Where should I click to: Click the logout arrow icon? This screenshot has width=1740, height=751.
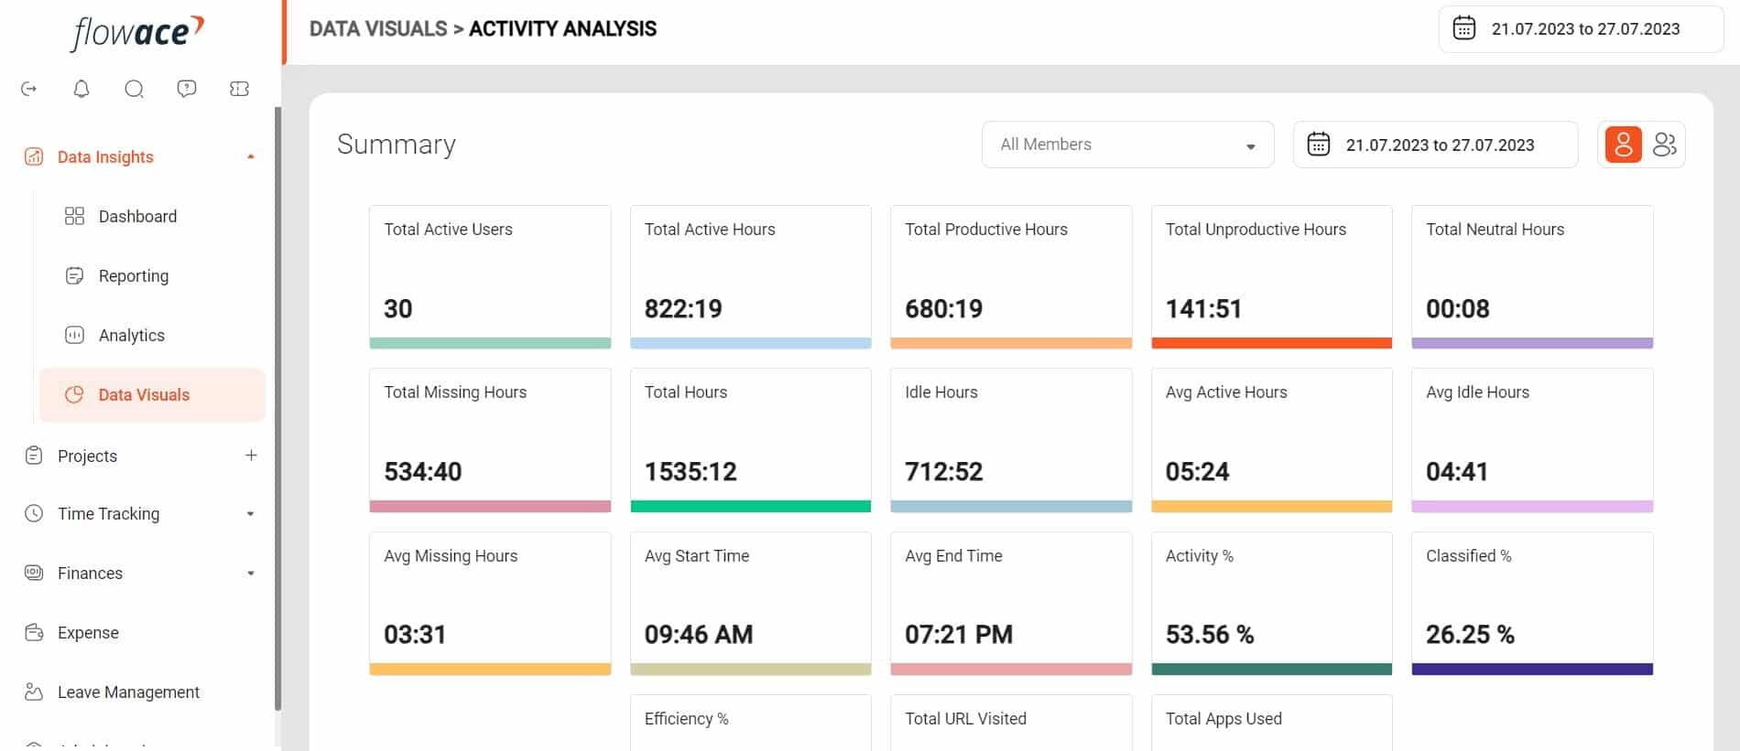coord(29,89)
